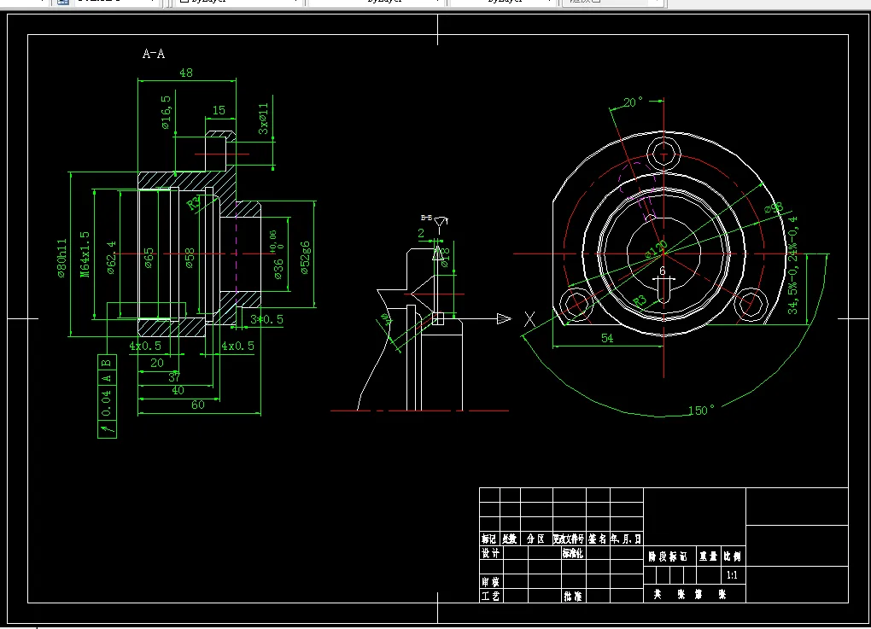Select the "40" length dimension text
This screenshot has height=629, width=871.
point(178,390)
